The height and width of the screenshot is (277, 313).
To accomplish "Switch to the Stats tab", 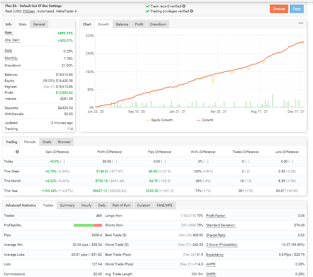I will pos(22,24).
